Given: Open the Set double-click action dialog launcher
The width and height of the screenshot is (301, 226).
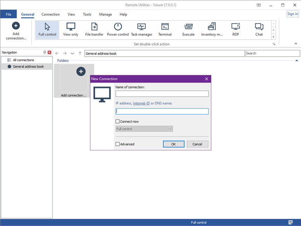Looking at the screenshot, I should [274, 44].
